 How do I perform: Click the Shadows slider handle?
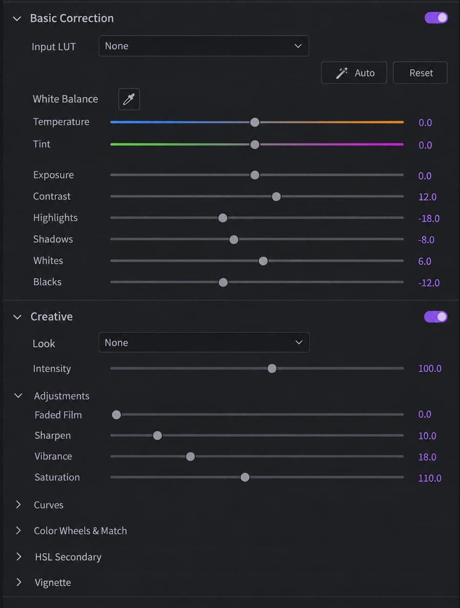point(234,240)
